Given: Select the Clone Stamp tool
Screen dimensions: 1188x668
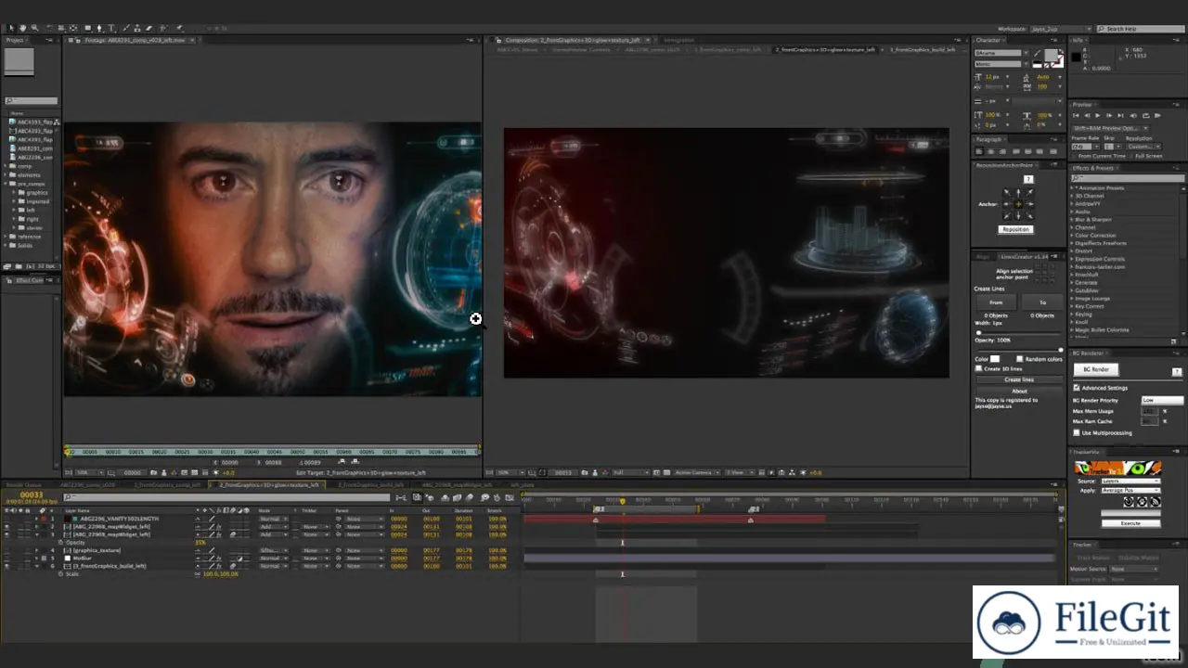Looking at the screenshot, I should pyautogui.click(x=137, y=28).
